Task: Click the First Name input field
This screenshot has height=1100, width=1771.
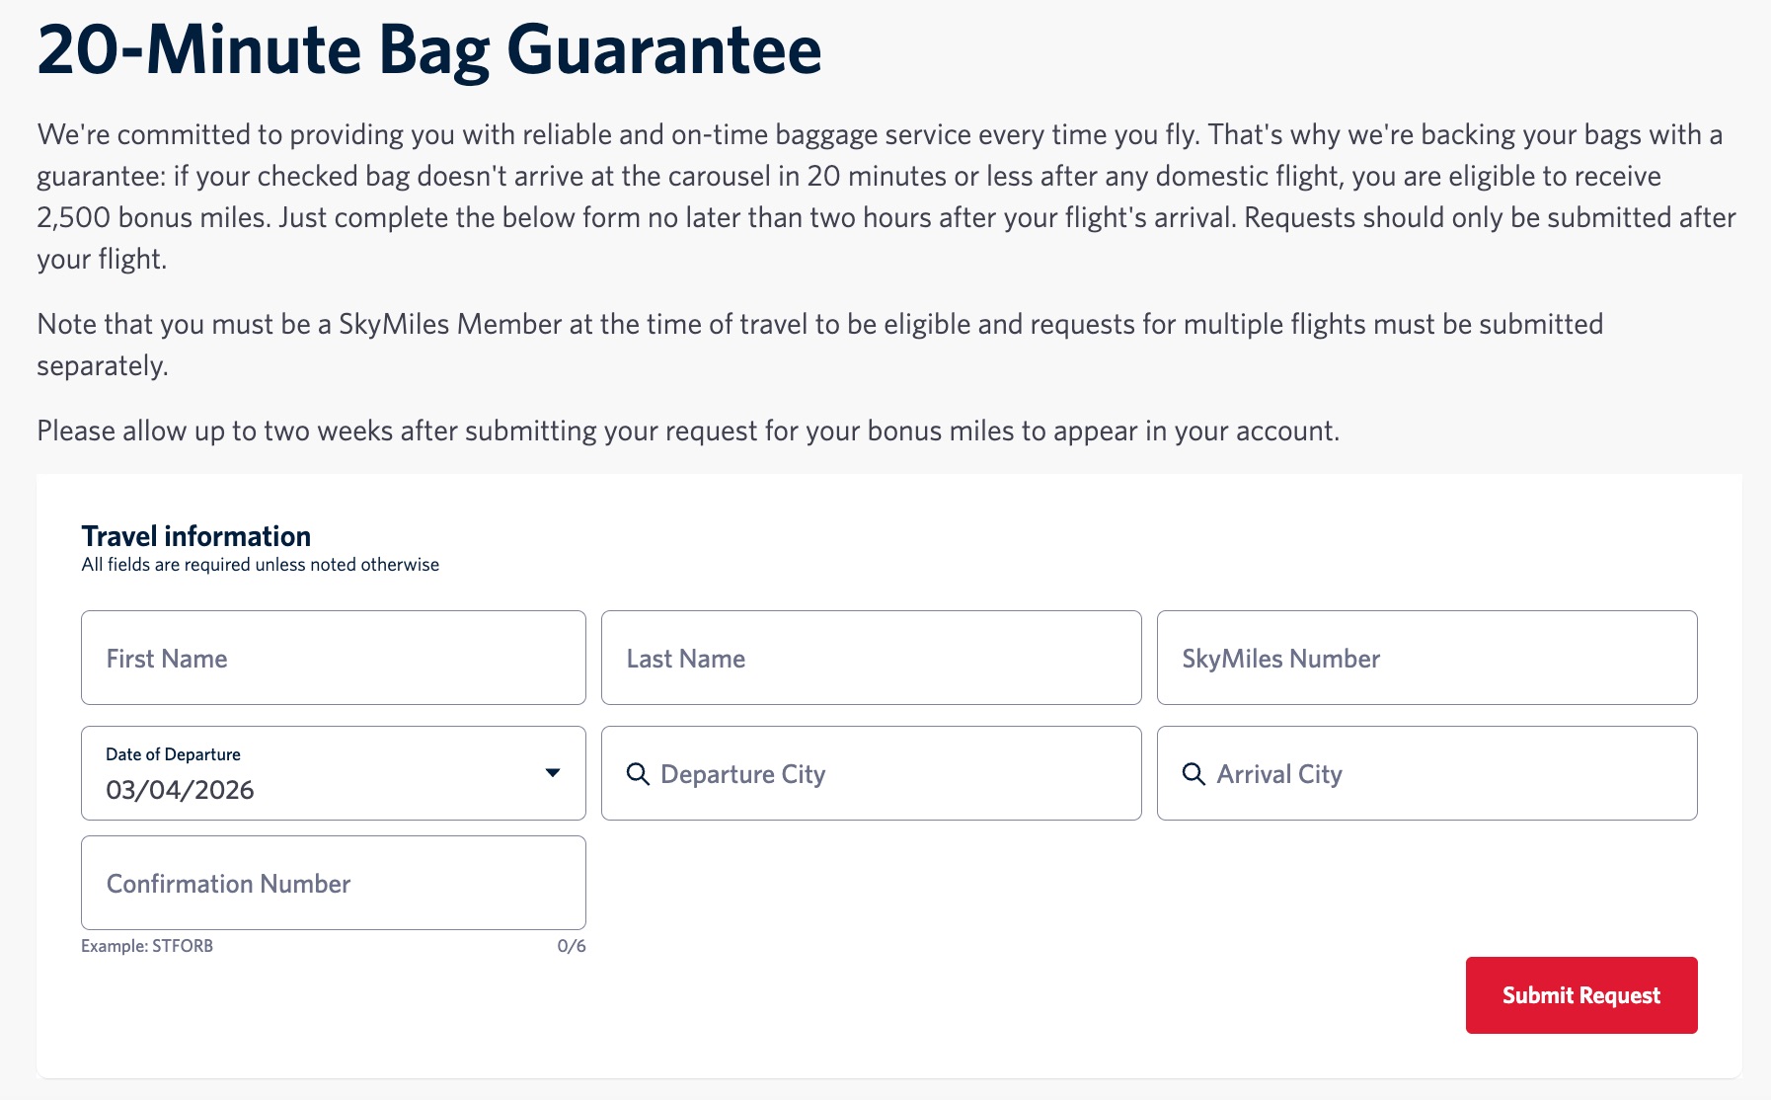Action: [x=333, y=658]
